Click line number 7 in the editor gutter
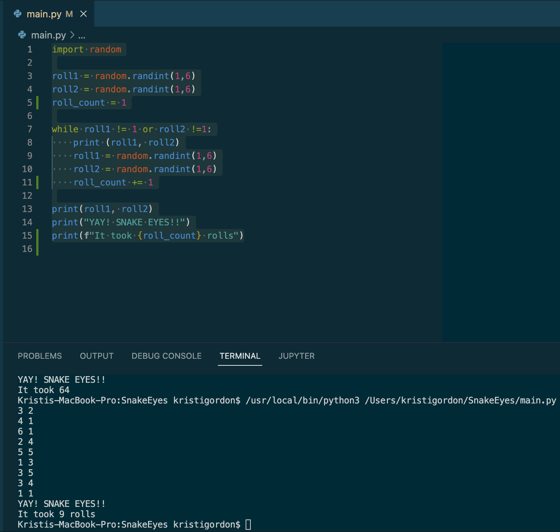Screen dimensions: 560x532 click(x=29, y=129)
